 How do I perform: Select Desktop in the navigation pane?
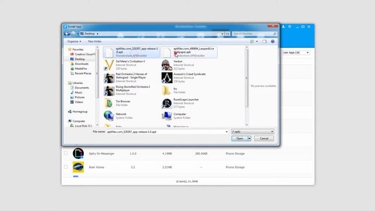click(77, 59)
